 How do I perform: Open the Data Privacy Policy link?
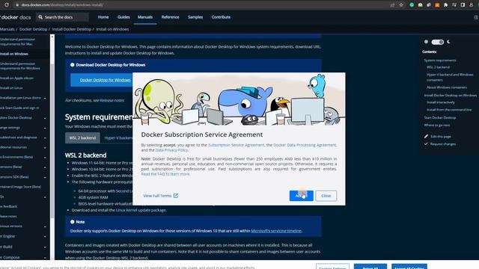click(171, 150)
